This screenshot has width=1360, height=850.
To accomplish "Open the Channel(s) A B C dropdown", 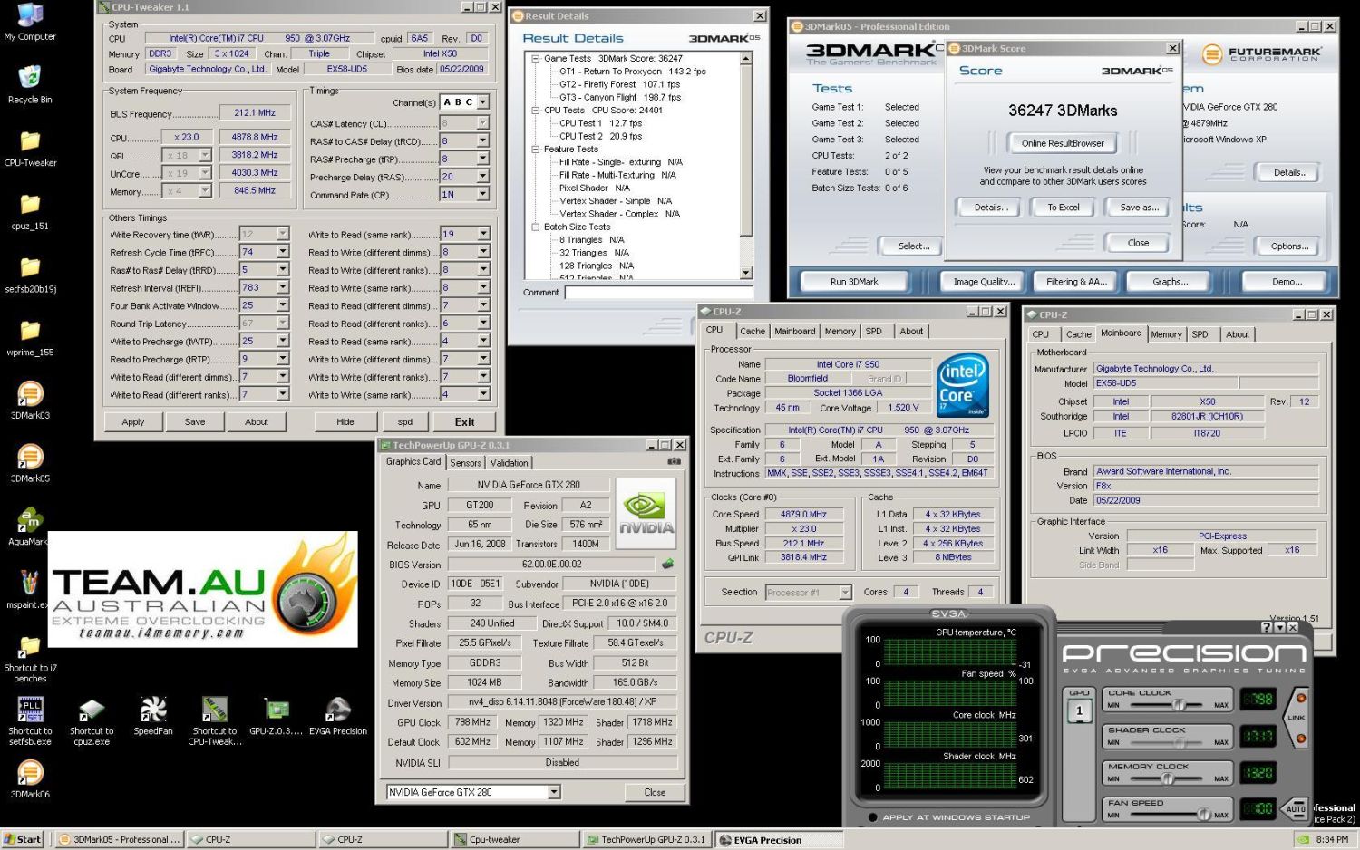I will (483, 102).
